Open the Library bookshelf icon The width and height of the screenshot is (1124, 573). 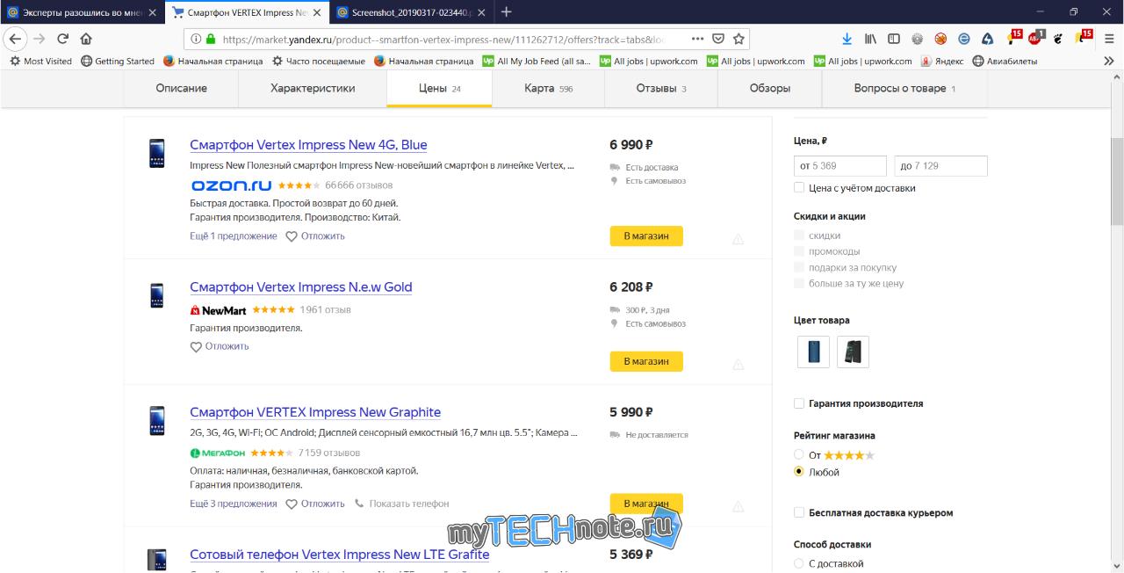point(870,39)
